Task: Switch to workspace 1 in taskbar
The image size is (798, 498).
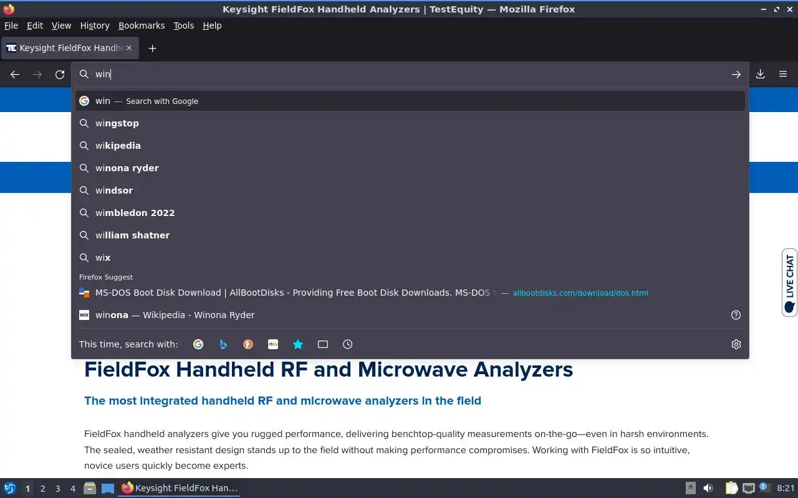Action: tap(27, 489)
